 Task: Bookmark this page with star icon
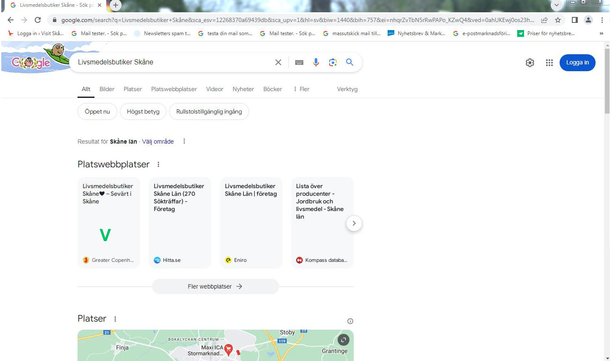click(558, 20)
